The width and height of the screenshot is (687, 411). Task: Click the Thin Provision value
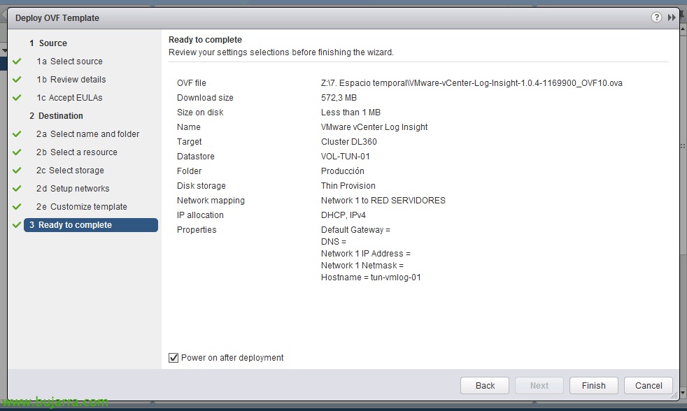point(348,186)
